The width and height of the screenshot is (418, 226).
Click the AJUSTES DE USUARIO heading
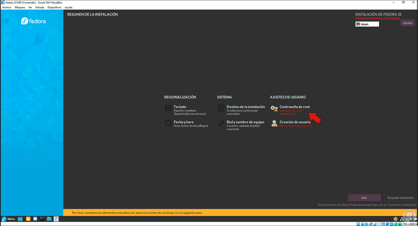pos(288,97)
